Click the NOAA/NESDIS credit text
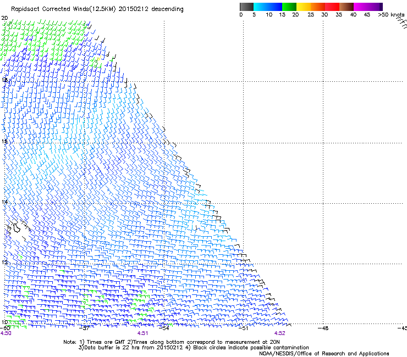This screenshot has height=357, width=407. (x=324, y=354)
